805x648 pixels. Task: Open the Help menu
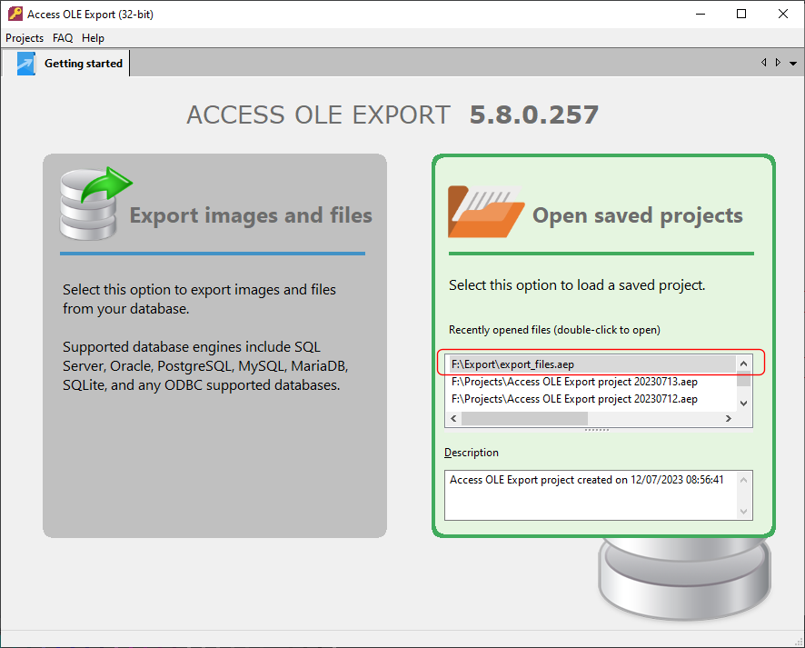tap(93, 38)
